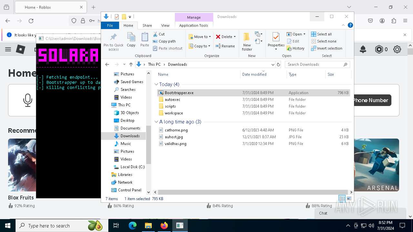Click the Edit ribbon button
413x232 pixels.
coord(293,41)
